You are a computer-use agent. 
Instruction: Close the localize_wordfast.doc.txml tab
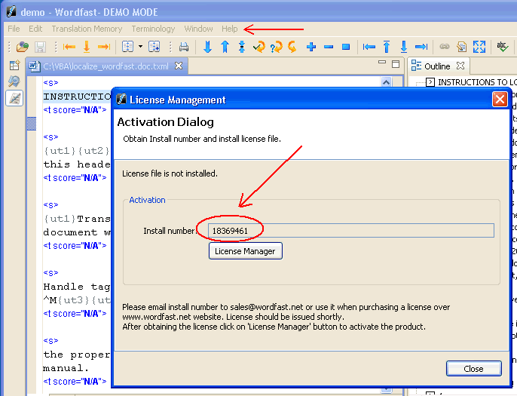(179, 66)
